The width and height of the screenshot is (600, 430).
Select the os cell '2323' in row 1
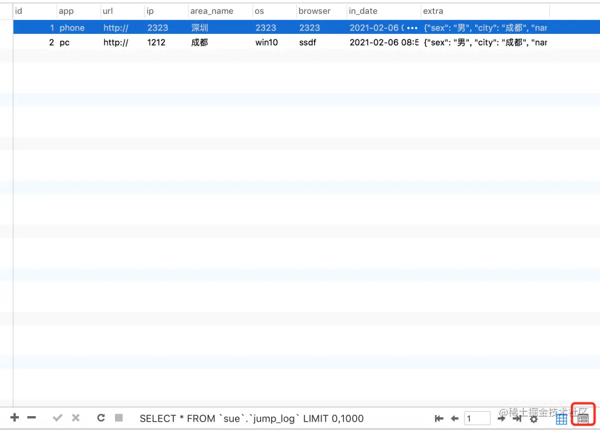275,28
